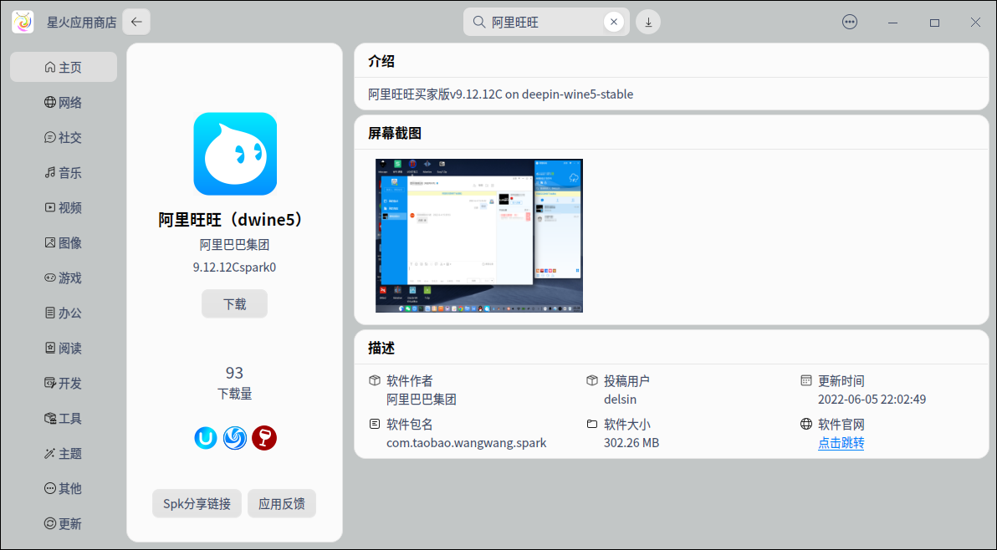
Task: Click the submitter name delsin
Action: pos(620,400)
